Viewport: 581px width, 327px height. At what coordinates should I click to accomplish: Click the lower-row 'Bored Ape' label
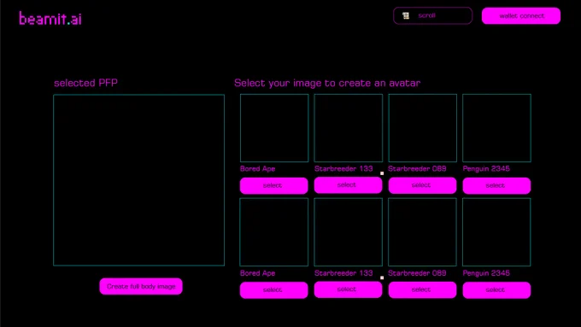(257, 273)
